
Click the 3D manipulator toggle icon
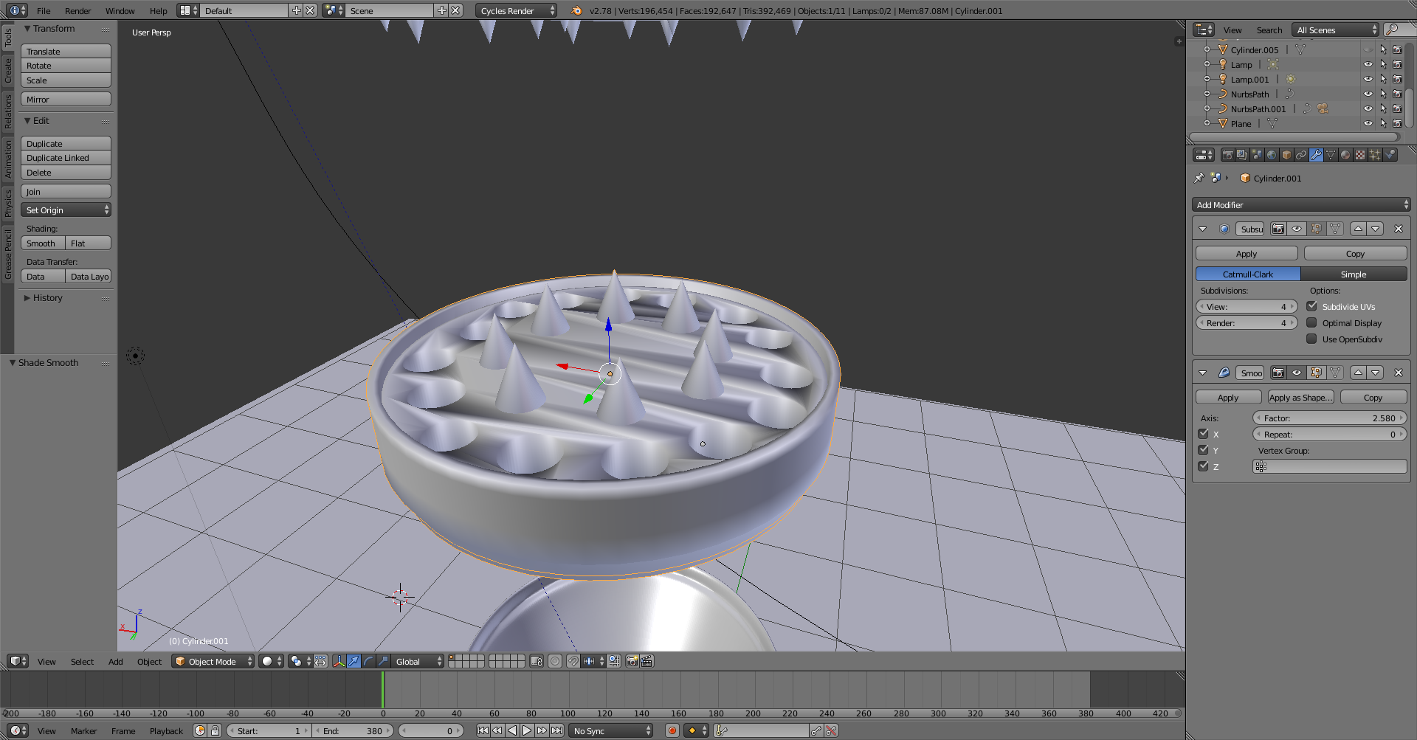[339, 661]
